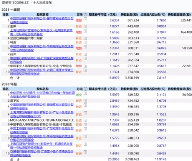192x161 pixels.
Task: Open 银华富裕主题混合型 fund link in 2021 一季报
Action: (42, 20)
